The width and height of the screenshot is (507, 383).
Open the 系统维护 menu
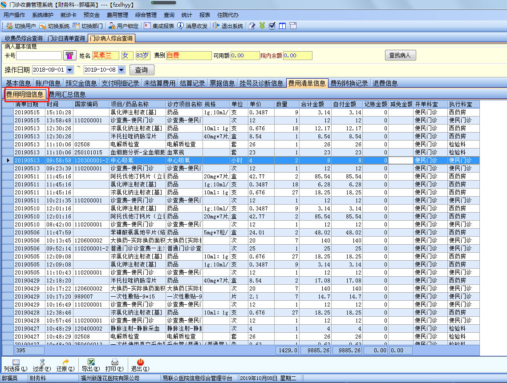(43, 15)
